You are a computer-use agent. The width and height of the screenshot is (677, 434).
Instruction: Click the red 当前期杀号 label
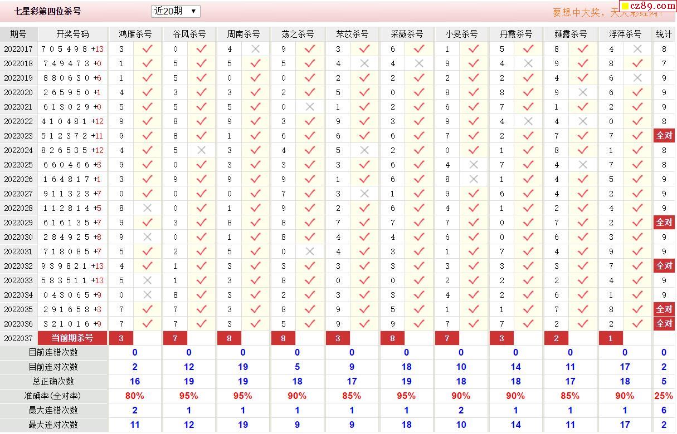tap(72, 338)
